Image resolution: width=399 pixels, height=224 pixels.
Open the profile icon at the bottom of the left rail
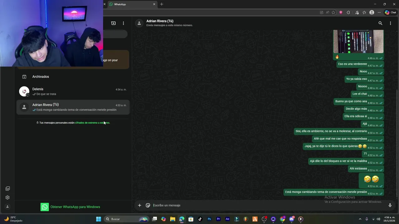pyautogui.click(x=7, y=207)
